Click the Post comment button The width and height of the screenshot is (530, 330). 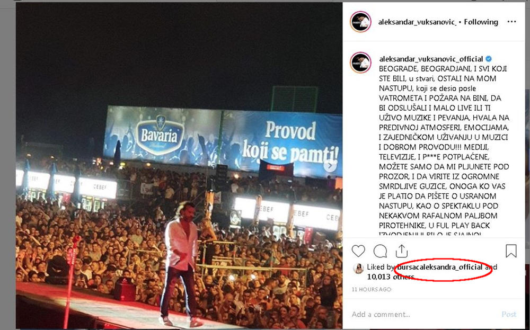tap(509, 315)
